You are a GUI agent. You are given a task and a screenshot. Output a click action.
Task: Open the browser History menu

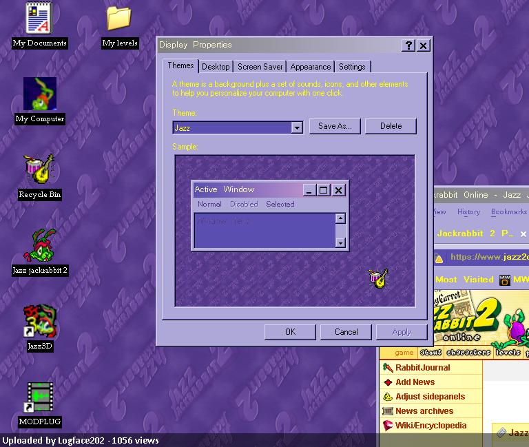pos(468,212)
